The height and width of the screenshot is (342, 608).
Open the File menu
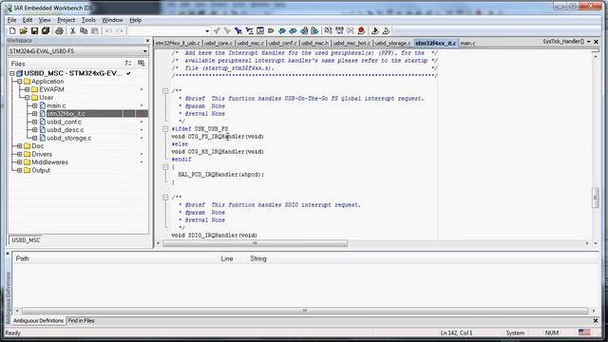tap(11, 20)
